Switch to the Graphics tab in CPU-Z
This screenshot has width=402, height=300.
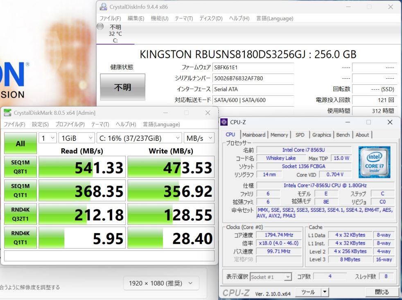pos(322,135)
